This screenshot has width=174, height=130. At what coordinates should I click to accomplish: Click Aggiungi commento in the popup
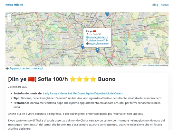click(99, 43)
